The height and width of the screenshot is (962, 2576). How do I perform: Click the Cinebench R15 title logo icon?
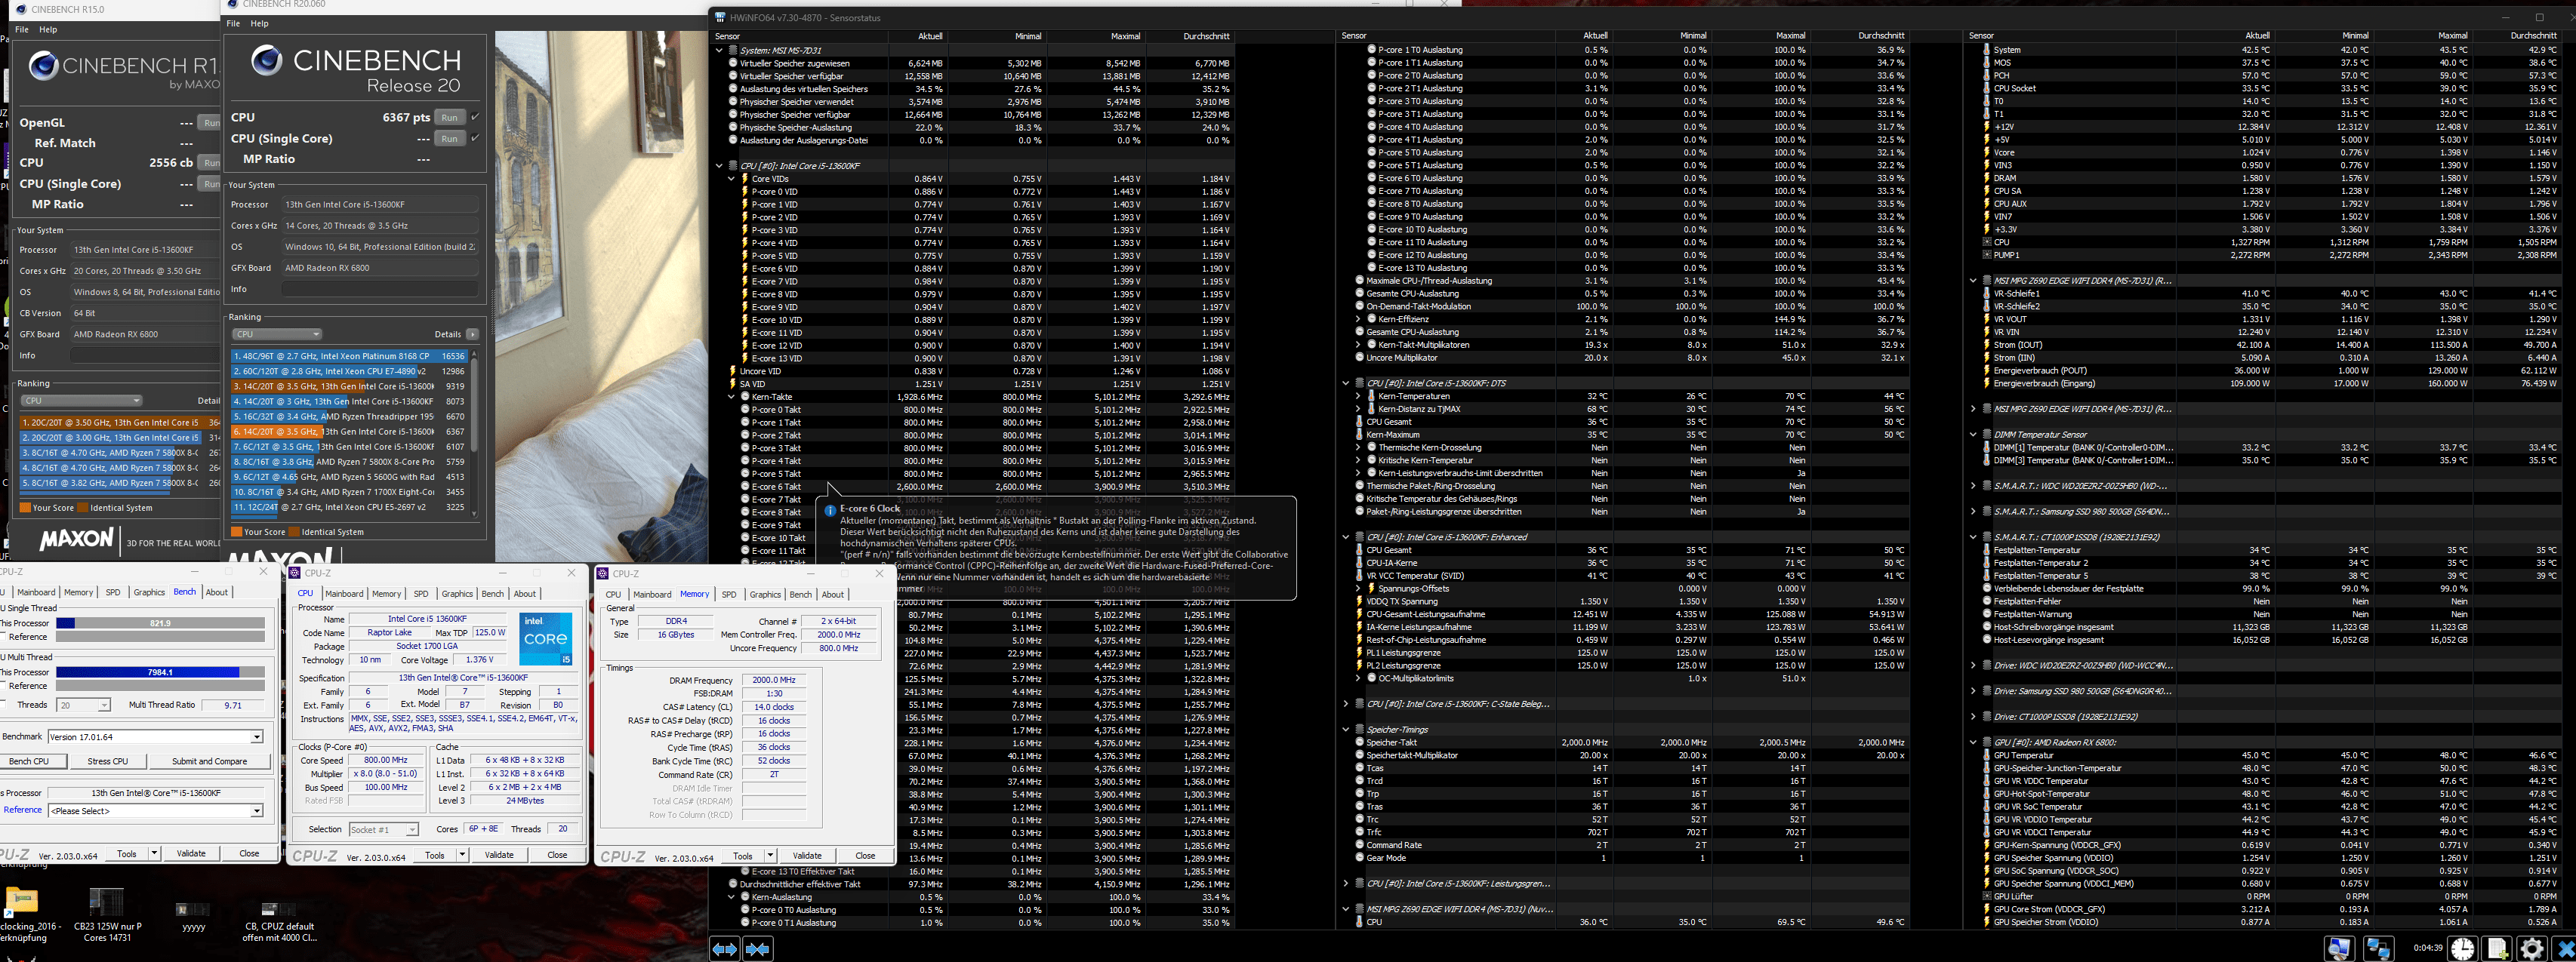21,9
